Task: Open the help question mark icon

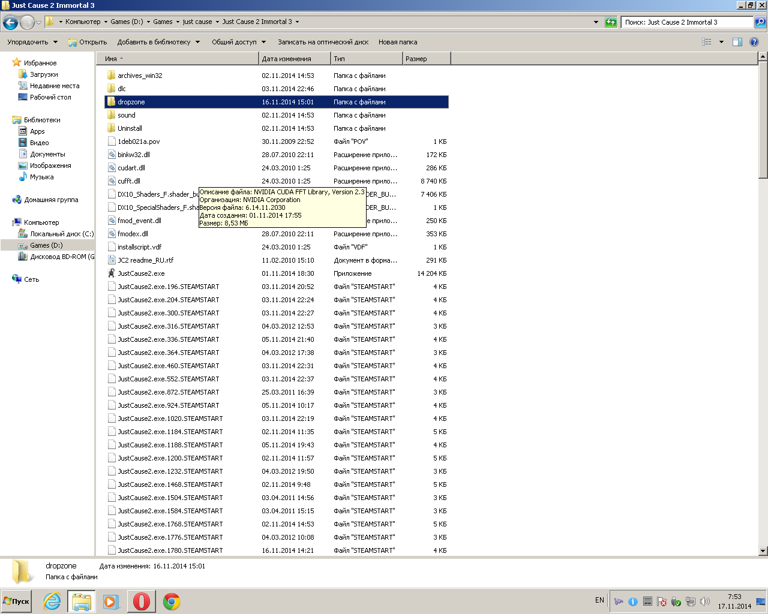Action: [x=754, y=42]
